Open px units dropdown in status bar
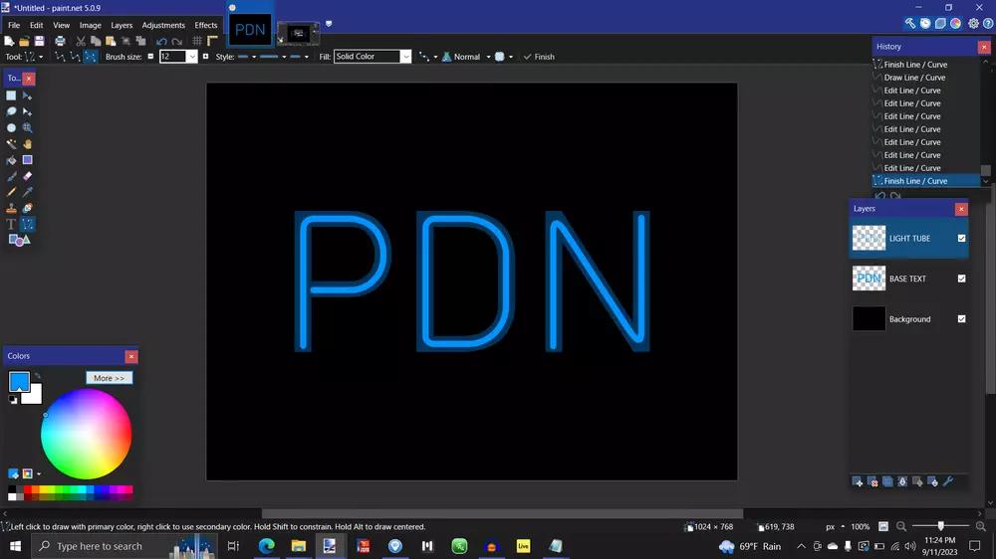 (x=835, y=526)
